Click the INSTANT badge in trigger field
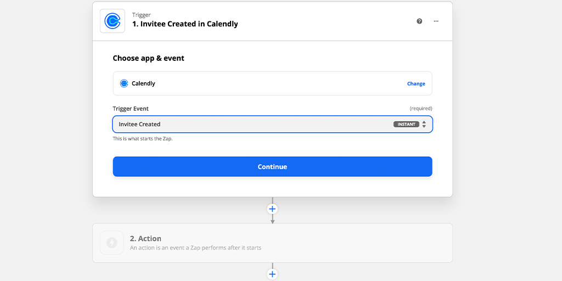The width and height of the screenshot is (562, 281). click(x=406, y=125)
